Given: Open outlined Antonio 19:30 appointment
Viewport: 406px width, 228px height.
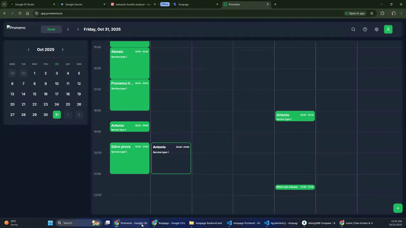Looking at the screenshot, I should click(x=171, y=158).
